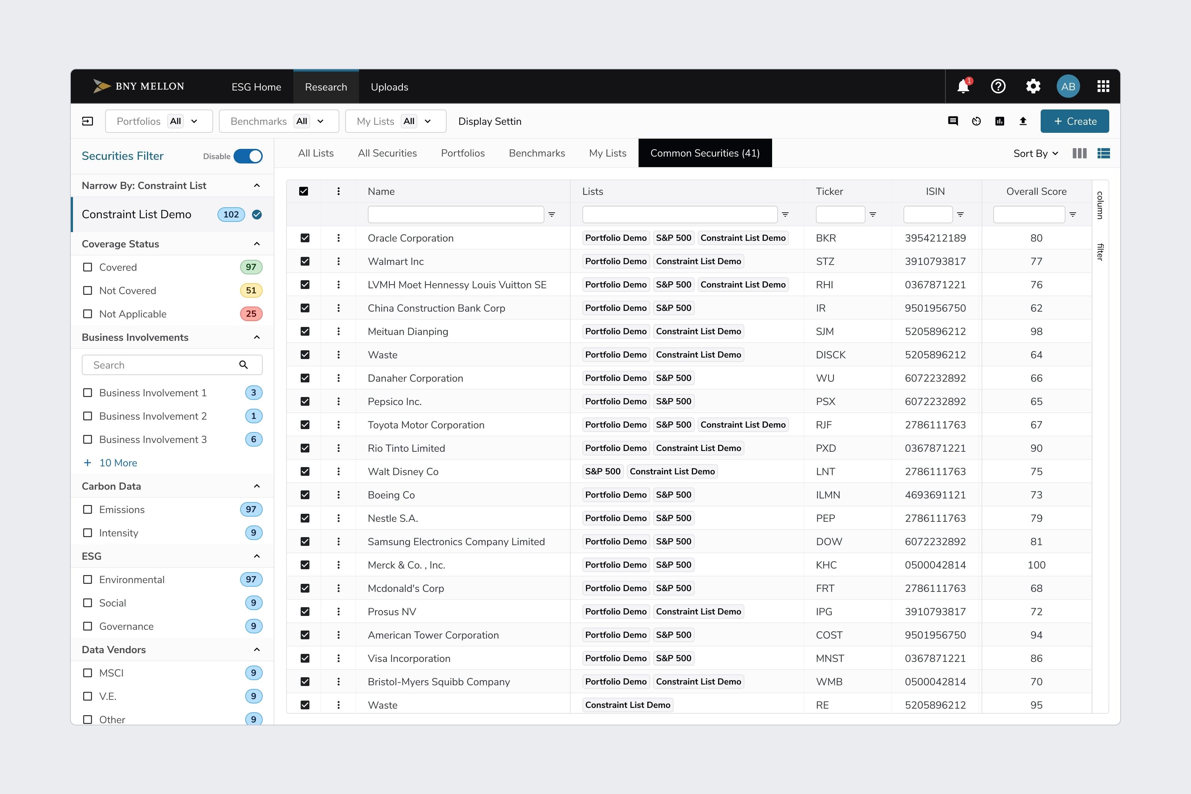Open row menu for Oracle Corporation
Screen dimensions: 1191x794
point(339,238)
